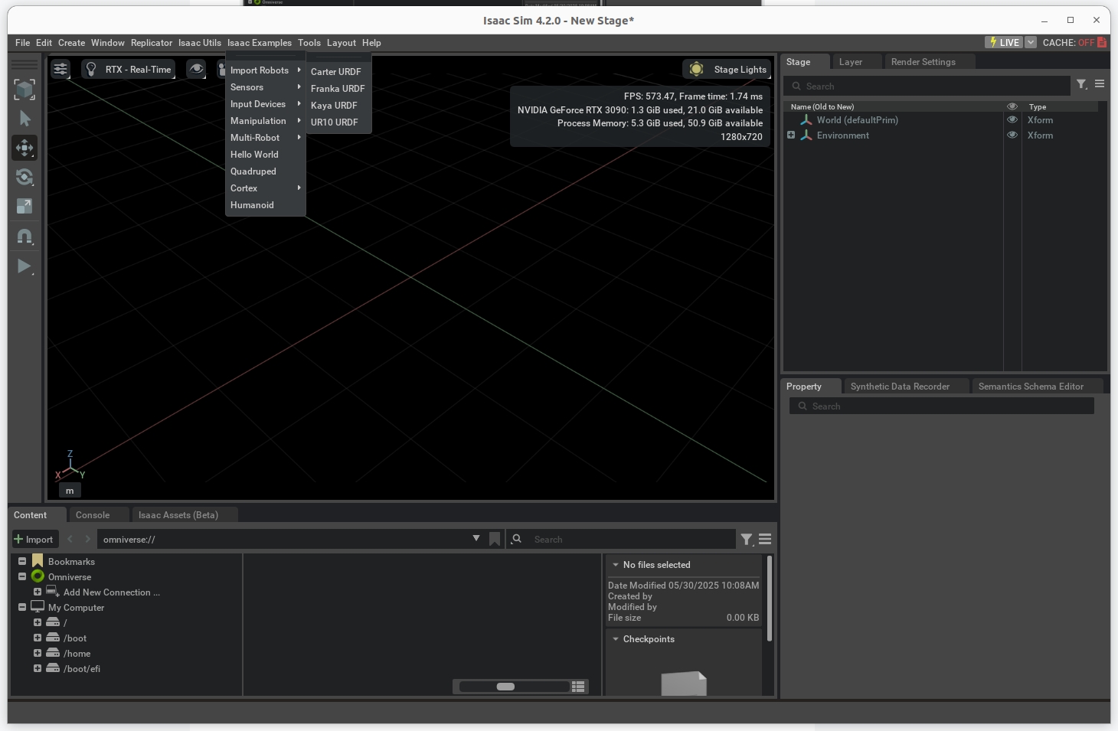Open the LIVE dropdown arrow
Viewport: 1118px width, 731px height.
click(1031, 43)
